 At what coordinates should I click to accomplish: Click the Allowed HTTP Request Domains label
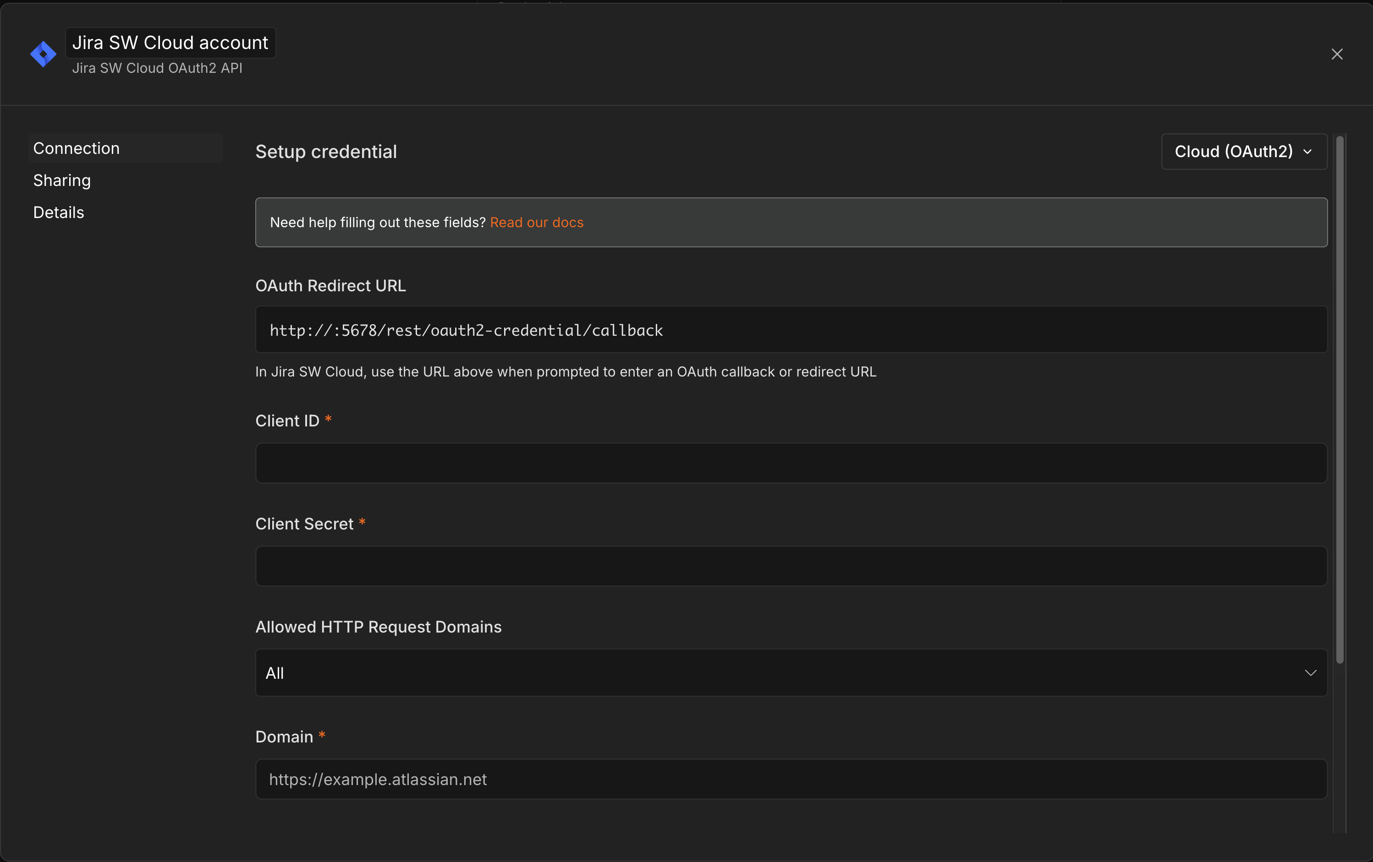(x=379, y=627)
